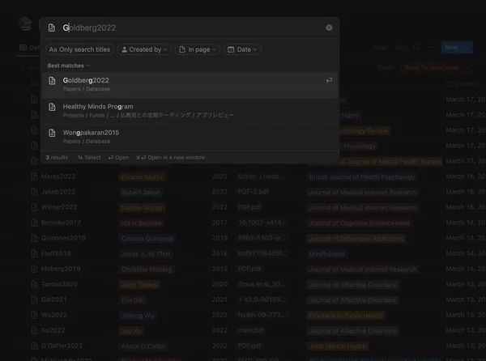Open the Bennike2017 row
This screenshot has width=486, height=361.
coord(61,223)
